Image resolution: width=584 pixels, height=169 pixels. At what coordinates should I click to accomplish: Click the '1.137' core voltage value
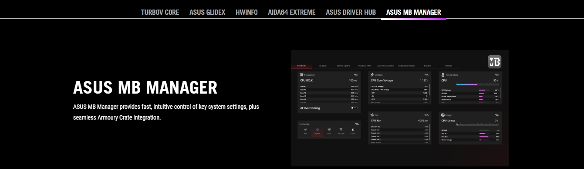(x=423, y=81)
